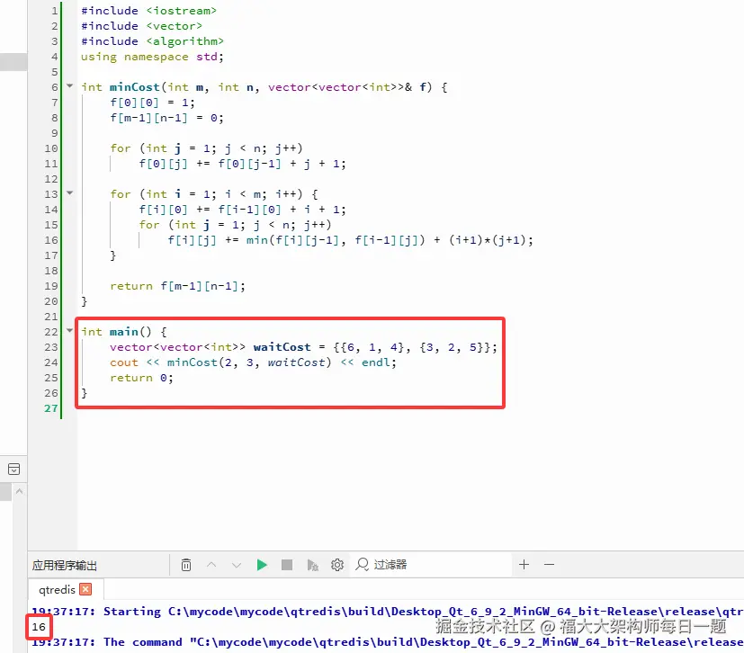Image resolution: width=744 pixels, height=653 pixels.
Task: Click the 'Starting C:\mycode' output line
Action: pyautogui.click(x=387, y=612)
